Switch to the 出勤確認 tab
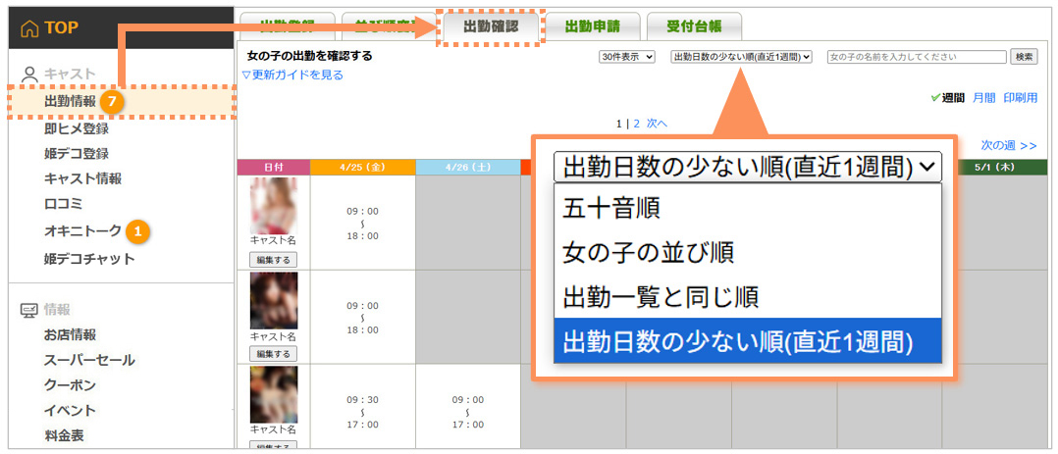Image resolution: width=1058 pixels, height=454 pixels. [x=491, y=26]
